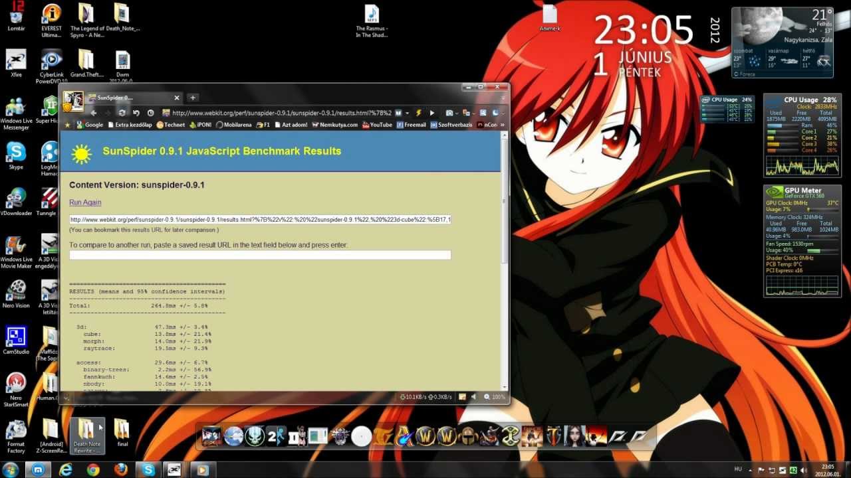
Task: Open a new browser tab
Action: pos(193,98)
